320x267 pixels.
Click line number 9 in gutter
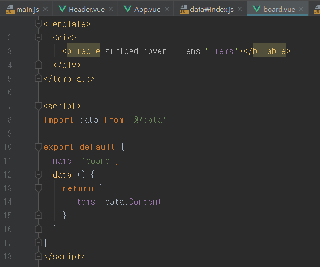point(10,133)
